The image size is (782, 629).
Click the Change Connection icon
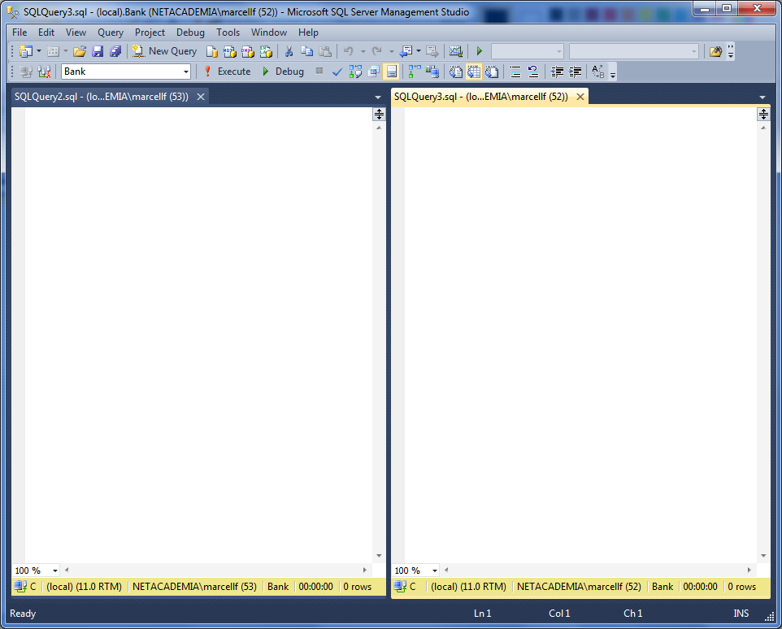coord(45,72)
